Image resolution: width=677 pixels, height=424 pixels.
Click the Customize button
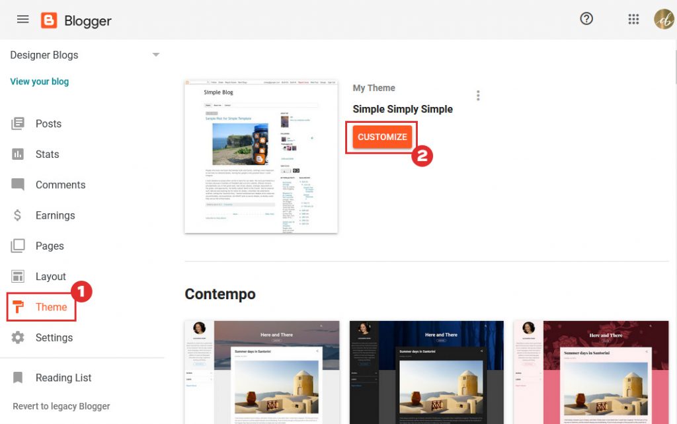point(381,137)
